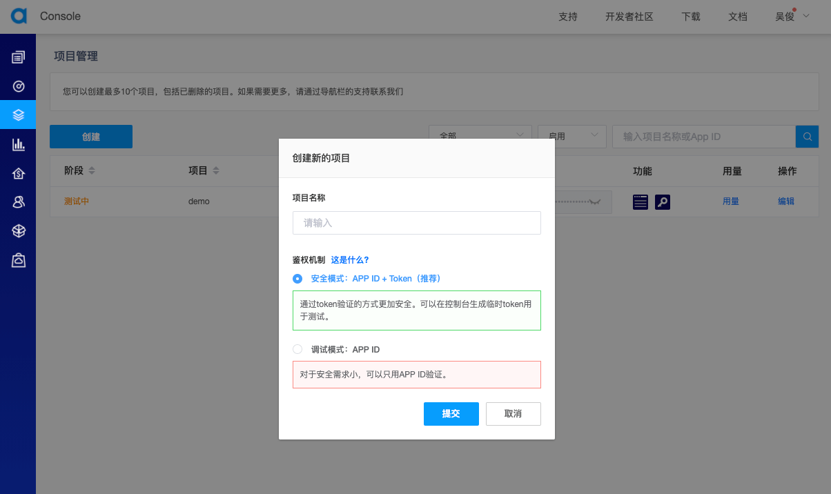Open 开发者社区 in top navigation
The height and width of the screenshot is (494, 831).
(x=629, y=17)
